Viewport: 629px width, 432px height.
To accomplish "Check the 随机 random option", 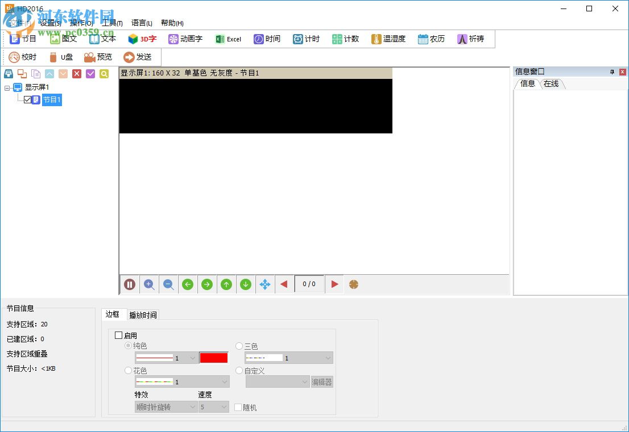I will [237, 407].
